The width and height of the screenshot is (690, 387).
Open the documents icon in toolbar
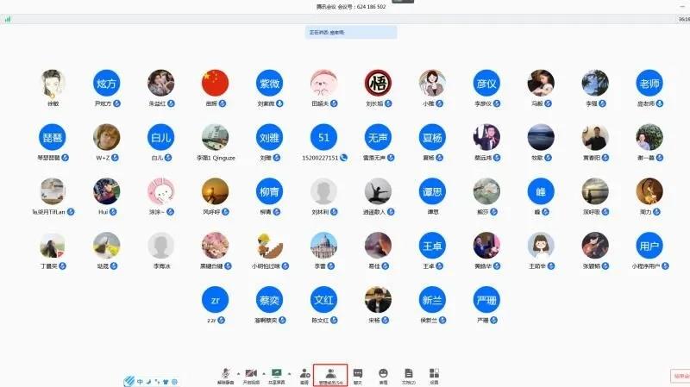coord(409,374)
